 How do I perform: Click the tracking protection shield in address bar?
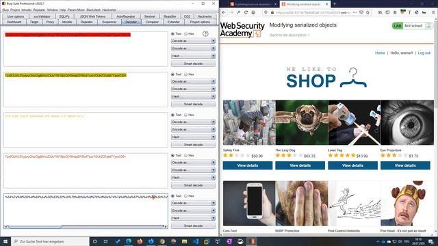pos(266,12)
